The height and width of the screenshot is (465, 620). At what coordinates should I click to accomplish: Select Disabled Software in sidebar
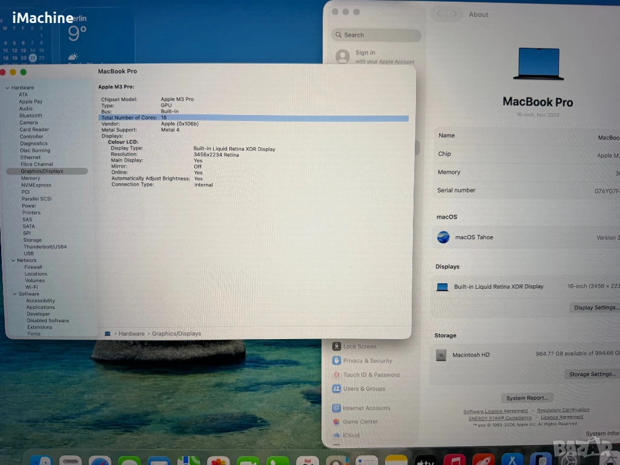(x=48, y=321)
